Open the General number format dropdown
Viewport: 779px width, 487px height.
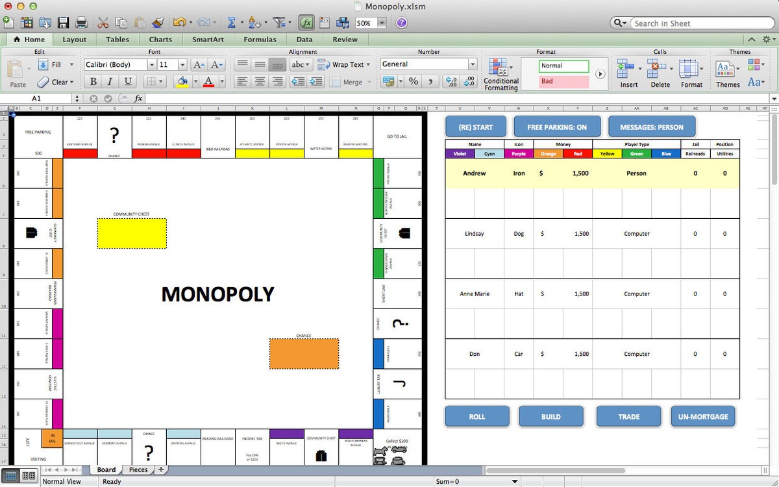(473, 64)
